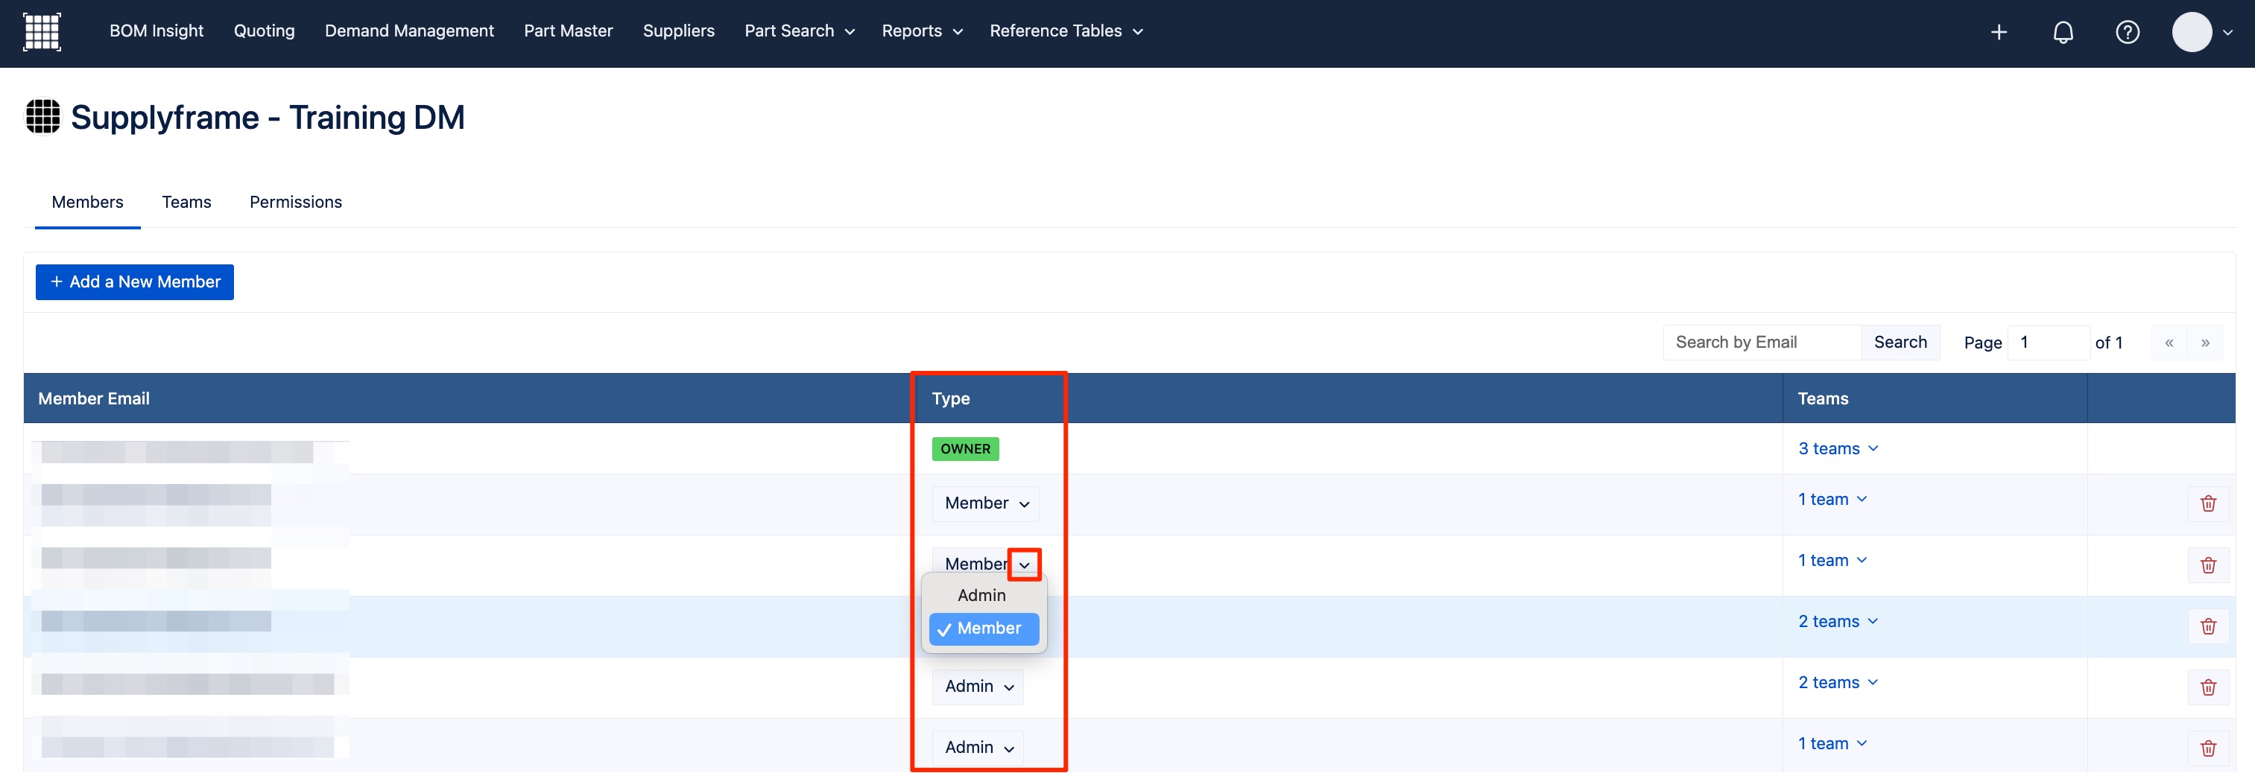Expand Reference Tables dropdown
The height and width of the screenshot is (779, 2255).
point(1066,31)
